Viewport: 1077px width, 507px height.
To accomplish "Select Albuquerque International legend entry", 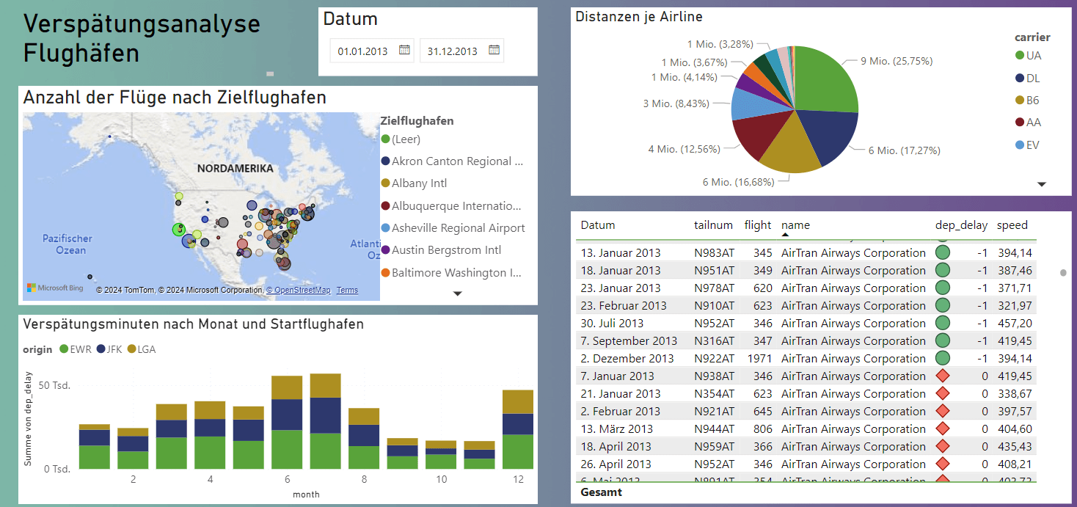I will (x=451, y=206).
